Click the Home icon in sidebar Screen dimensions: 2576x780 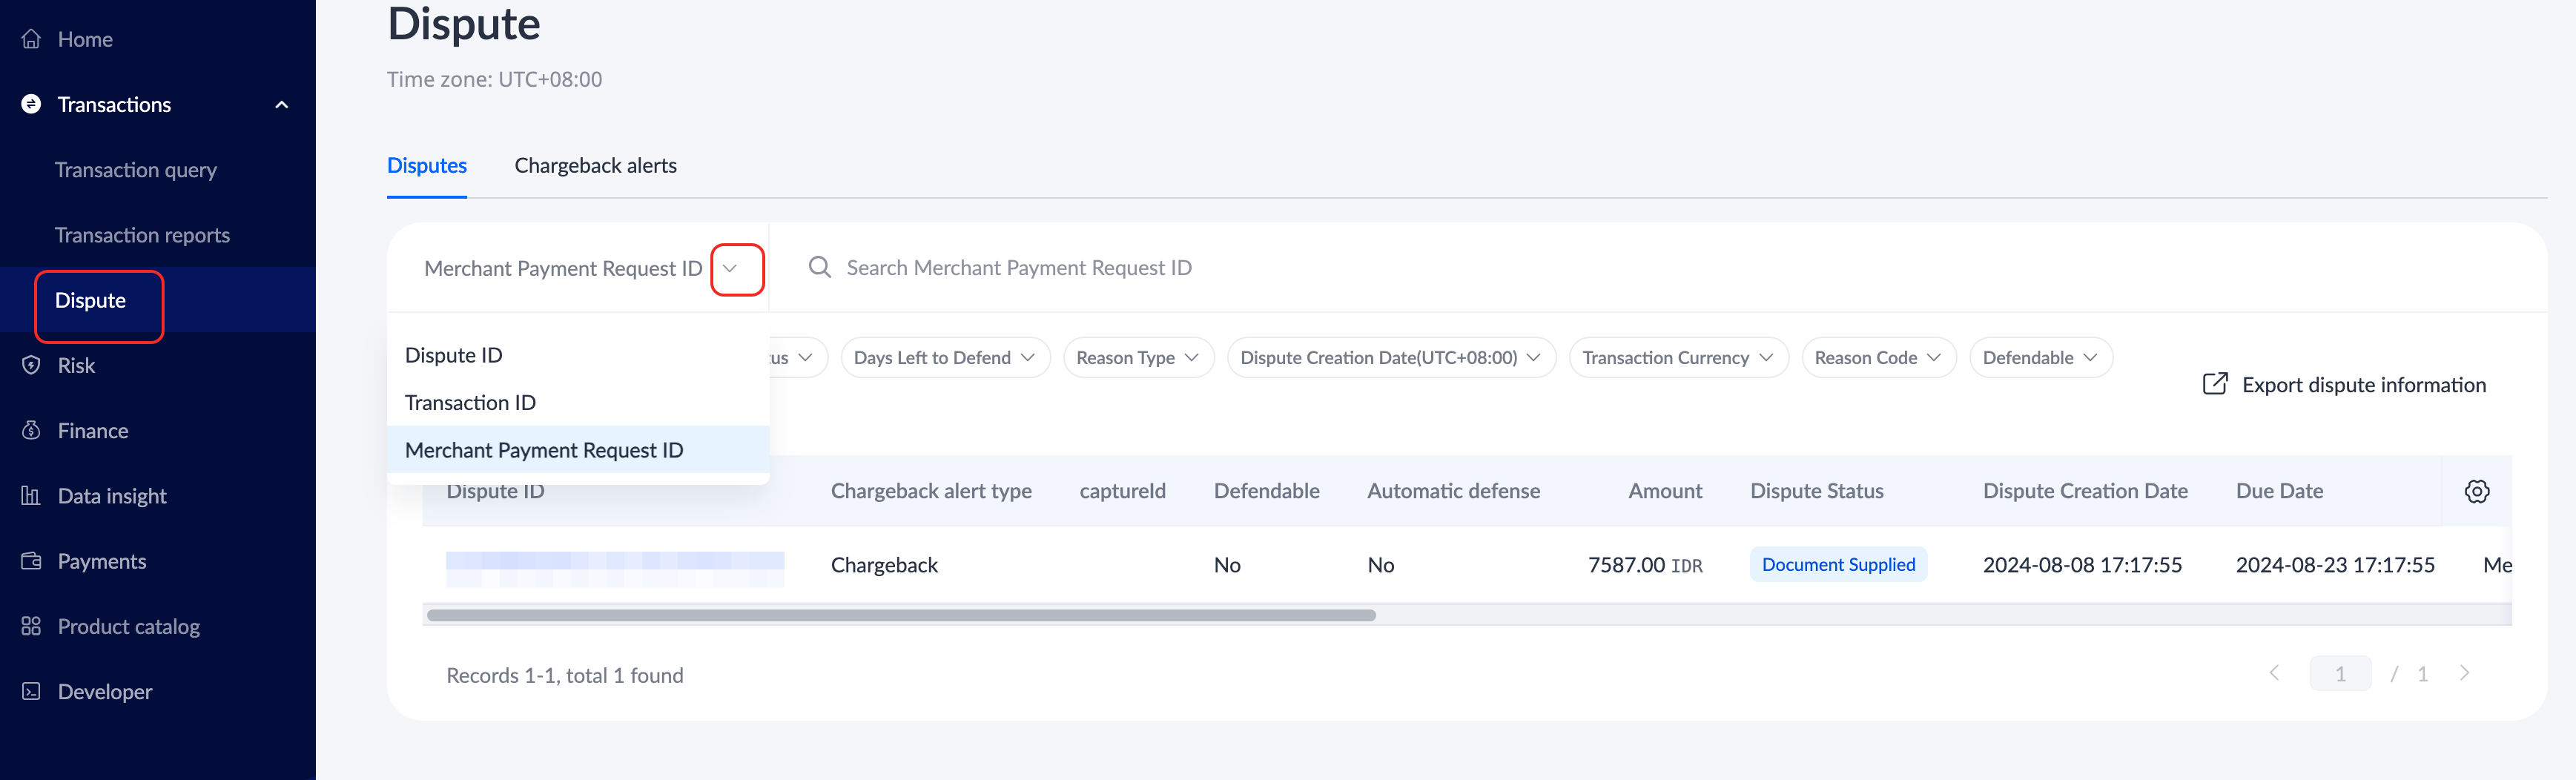tap(31, 39)
